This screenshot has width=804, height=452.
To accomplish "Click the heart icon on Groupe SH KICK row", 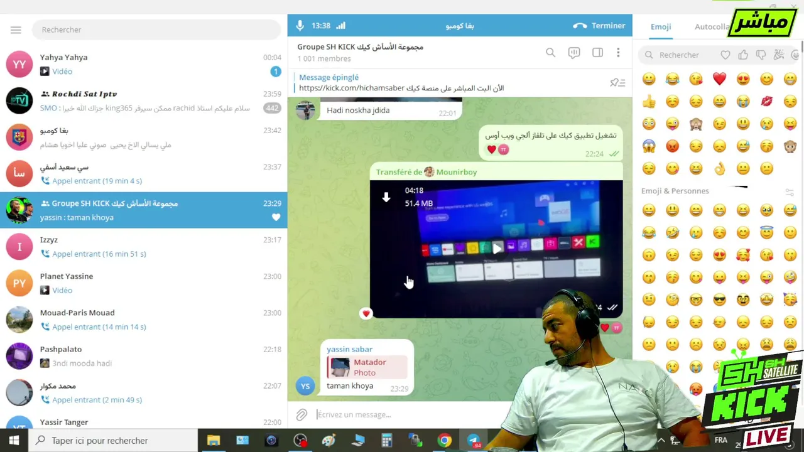I will coord(276,217).
